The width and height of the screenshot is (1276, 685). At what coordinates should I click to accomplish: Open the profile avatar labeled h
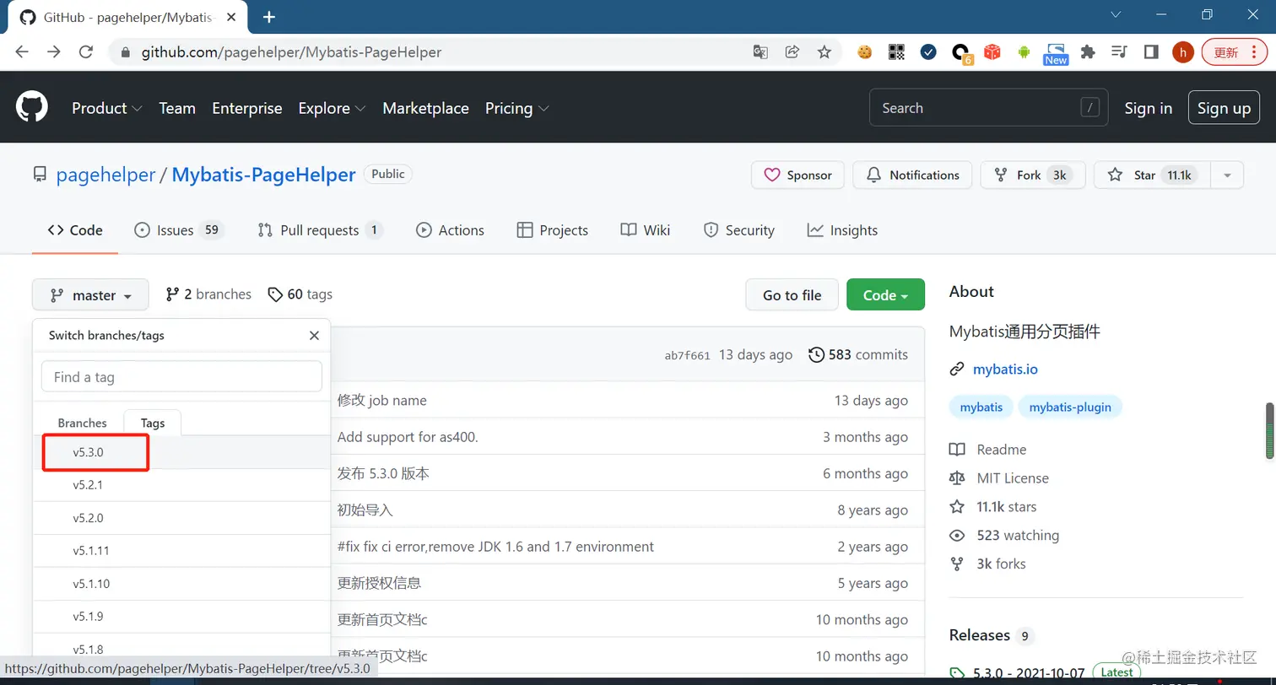tap(1182, 52)
